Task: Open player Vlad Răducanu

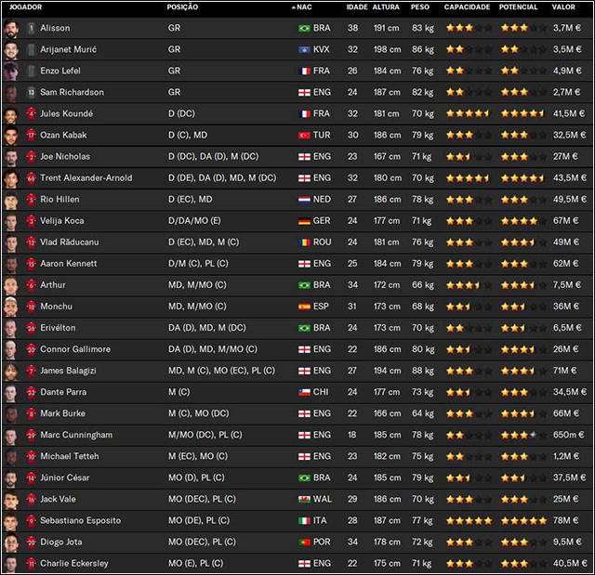Action: tap(70, 242)
